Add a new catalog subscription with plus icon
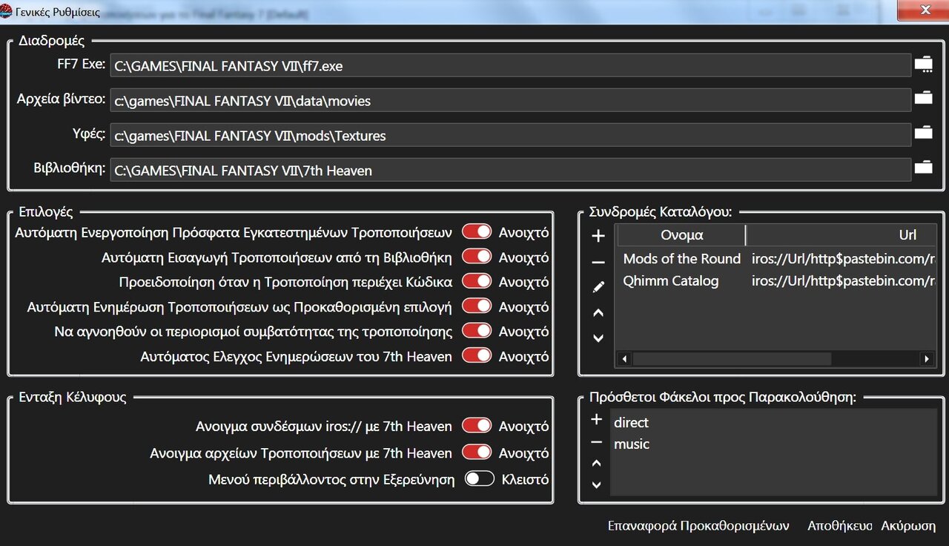Screen dimensions: 949x546 coord(598,237)
